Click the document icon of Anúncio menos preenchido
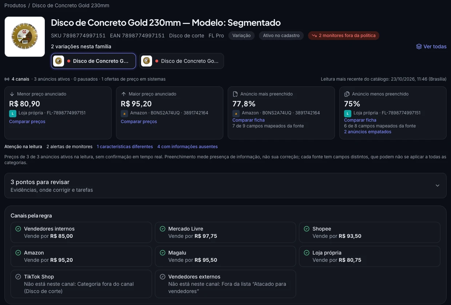This screenshot has height=305, width=451. click(x=347, y=94)
